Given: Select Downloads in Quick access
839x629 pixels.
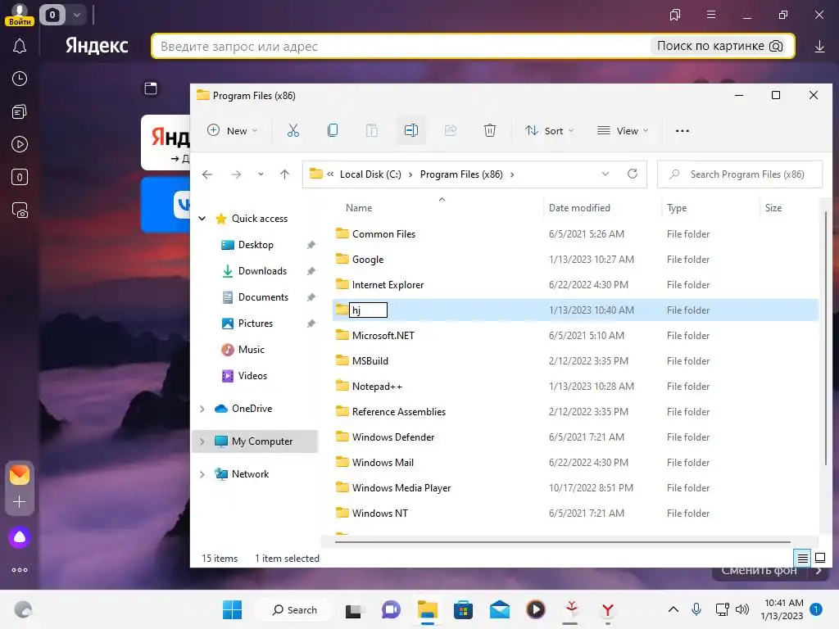Looking at the screenshot, I should pyautogui.click(x=263, y=271).
